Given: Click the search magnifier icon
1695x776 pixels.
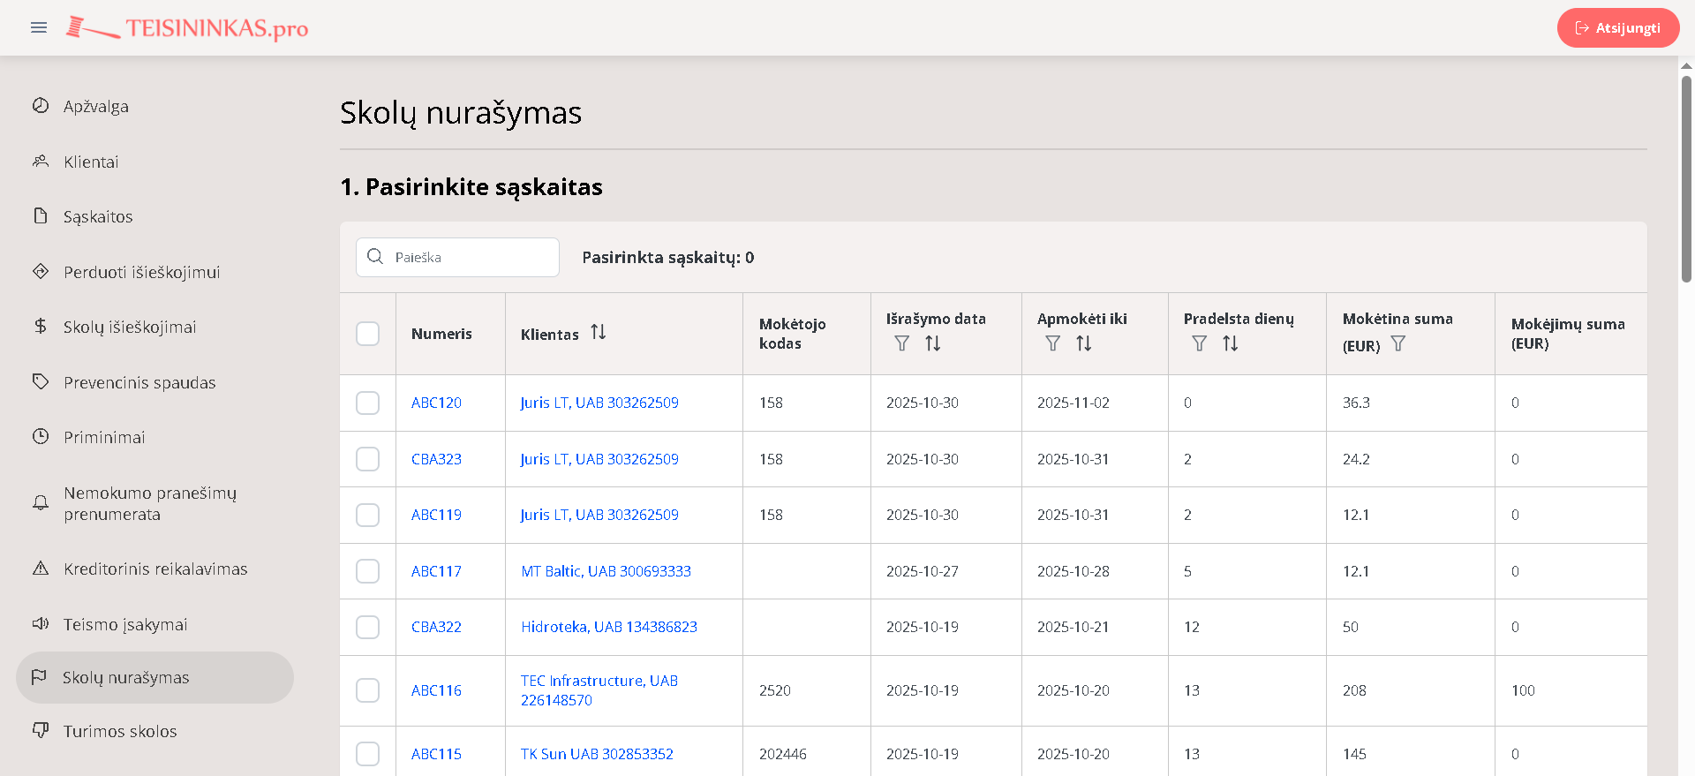Looking at the screenshot, I should (x=375, y=257).
